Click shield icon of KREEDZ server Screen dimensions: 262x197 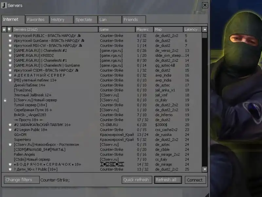pos(10,55)
